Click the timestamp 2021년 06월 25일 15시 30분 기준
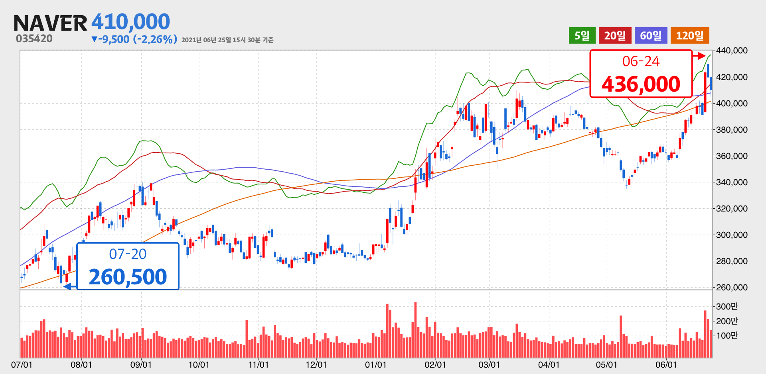The width and height of the screenshot is (766, 374). (x=227, y=40)
